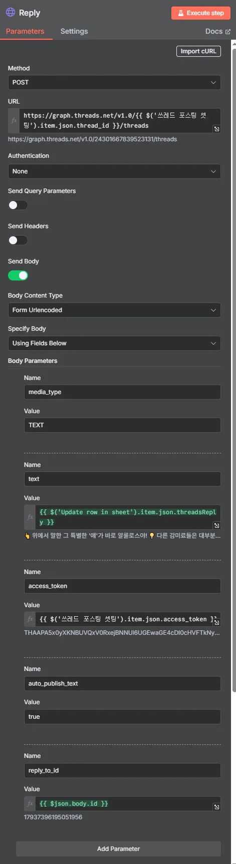This screenshot has height=864, width=236.
Task: Open Specify Body dropdown
Action: 114,343
